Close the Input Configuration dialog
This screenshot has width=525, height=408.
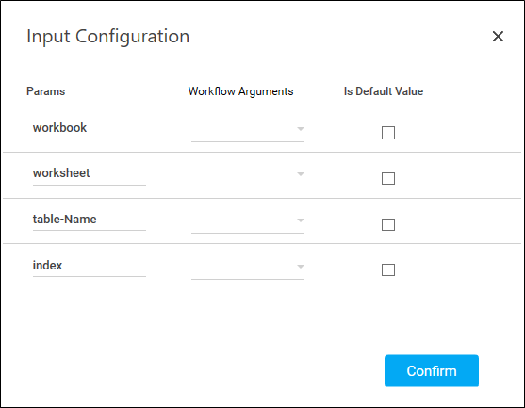(498, 36)
